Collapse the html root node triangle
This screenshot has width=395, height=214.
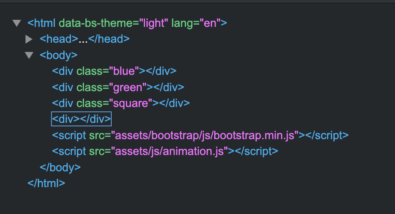(17, 23)
